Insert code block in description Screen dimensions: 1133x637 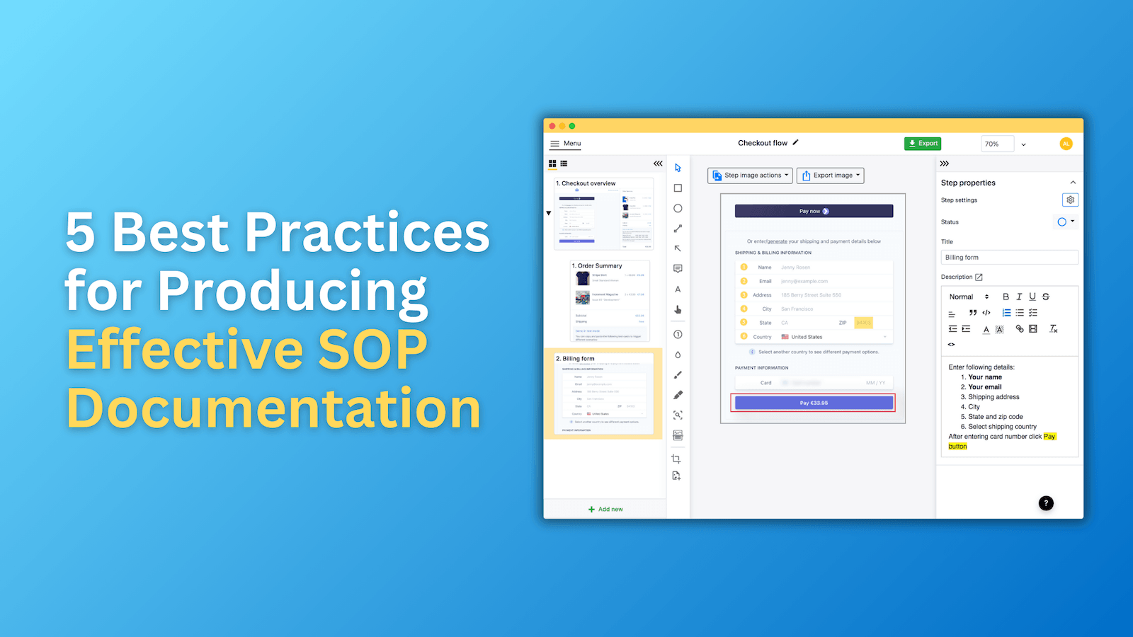[x=986, y=312]
